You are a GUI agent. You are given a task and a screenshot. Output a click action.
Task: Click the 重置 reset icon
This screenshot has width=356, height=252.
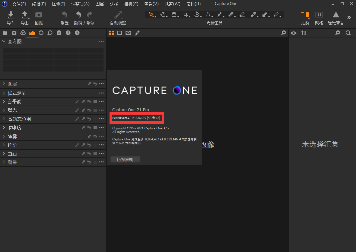click(64, 15)
